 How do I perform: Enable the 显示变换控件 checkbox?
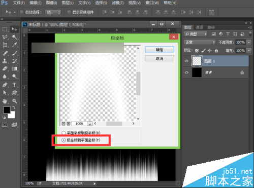(x=69, y=12)
